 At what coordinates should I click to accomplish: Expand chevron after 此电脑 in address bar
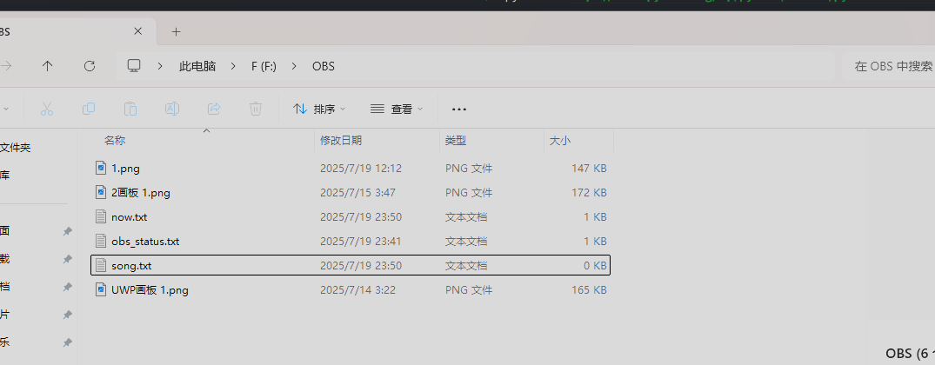(232, 66)
